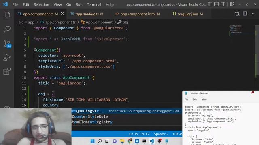
Task: Click 'angulardoc' title string on line 11
Action: [x=70, y=83]
